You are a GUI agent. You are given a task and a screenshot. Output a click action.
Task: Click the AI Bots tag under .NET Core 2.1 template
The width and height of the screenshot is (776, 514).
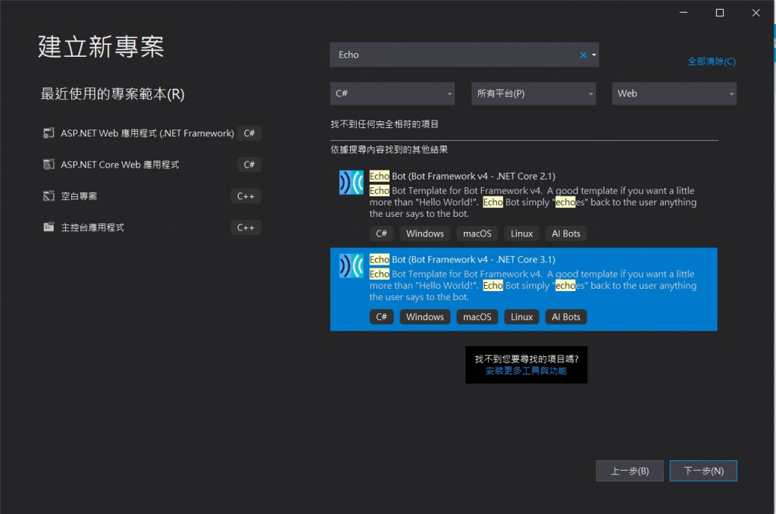[x=565, y=233]
